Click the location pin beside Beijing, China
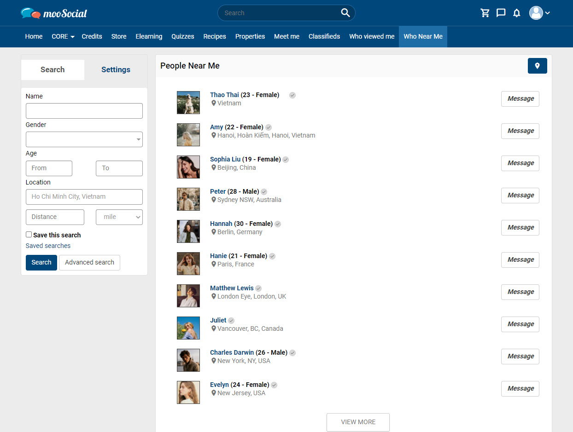The image size is (573, 432). pos(213,167)
